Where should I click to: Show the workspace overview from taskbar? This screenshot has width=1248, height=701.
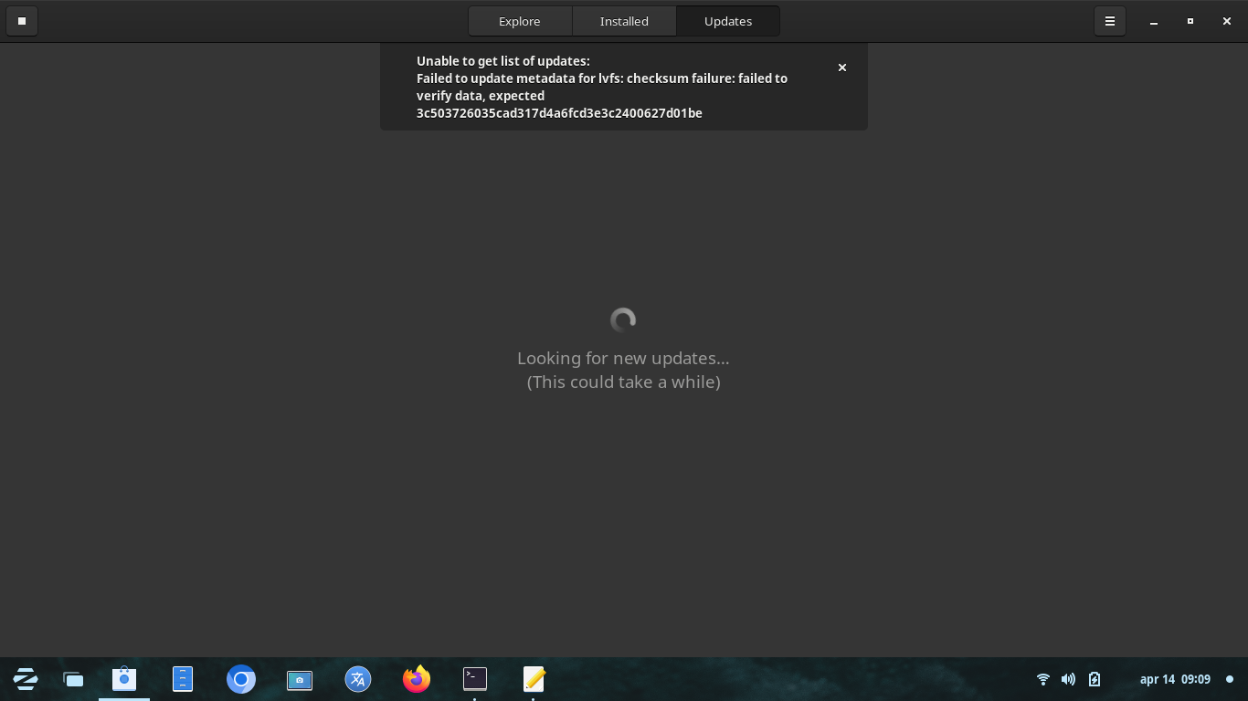(73, 679)
